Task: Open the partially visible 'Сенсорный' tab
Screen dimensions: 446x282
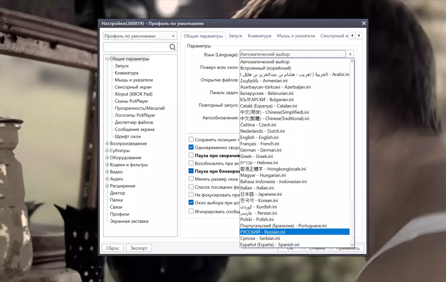Action: 334,36
